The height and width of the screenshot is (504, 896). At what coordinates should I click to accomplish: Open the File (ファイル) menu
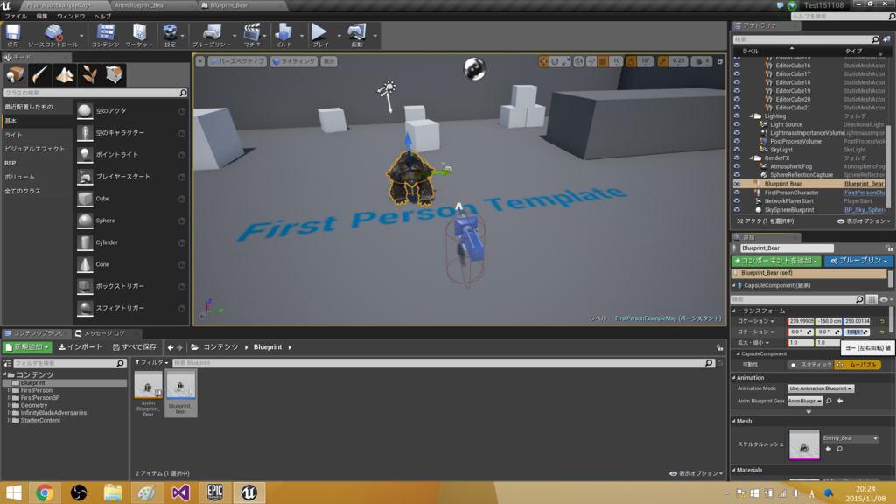click(16, 17)
